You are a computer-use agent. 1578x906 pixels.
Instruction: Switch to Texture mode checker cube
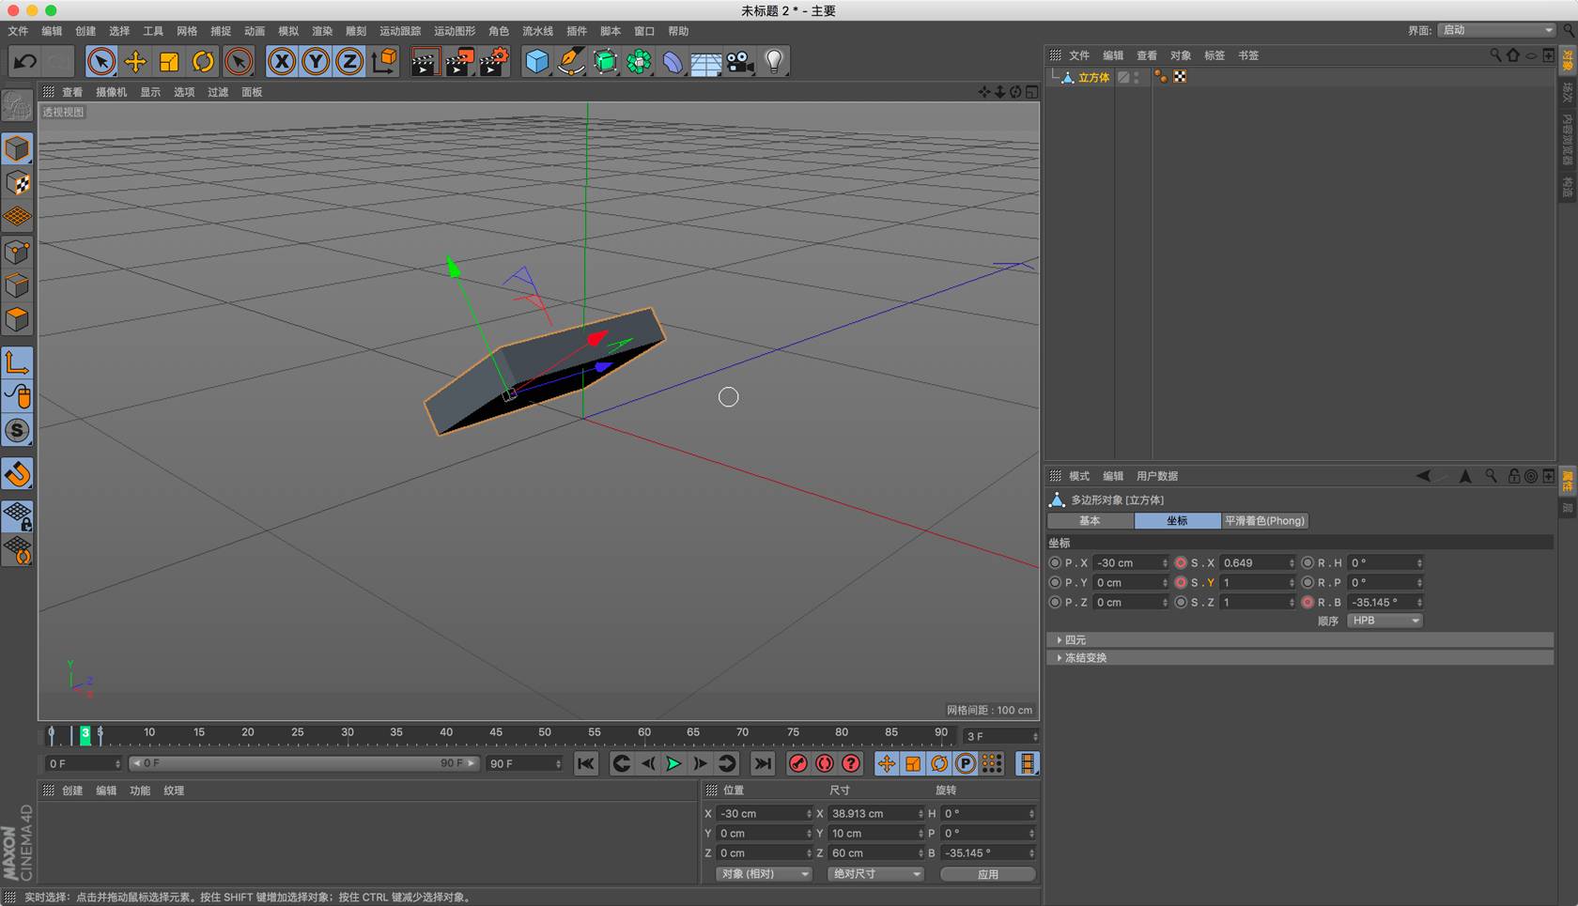coord(17,183)
